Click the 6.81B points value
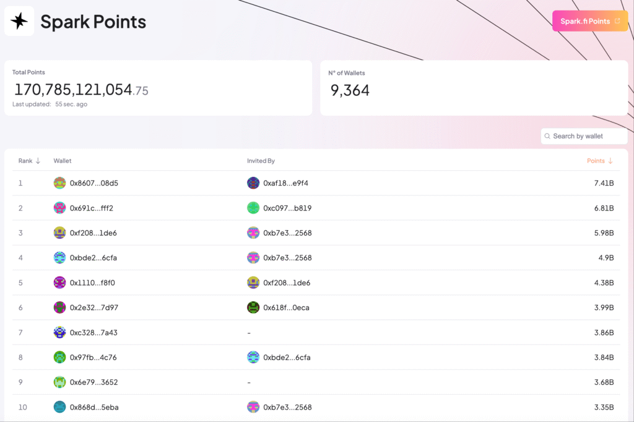 (x=604, y=208)
